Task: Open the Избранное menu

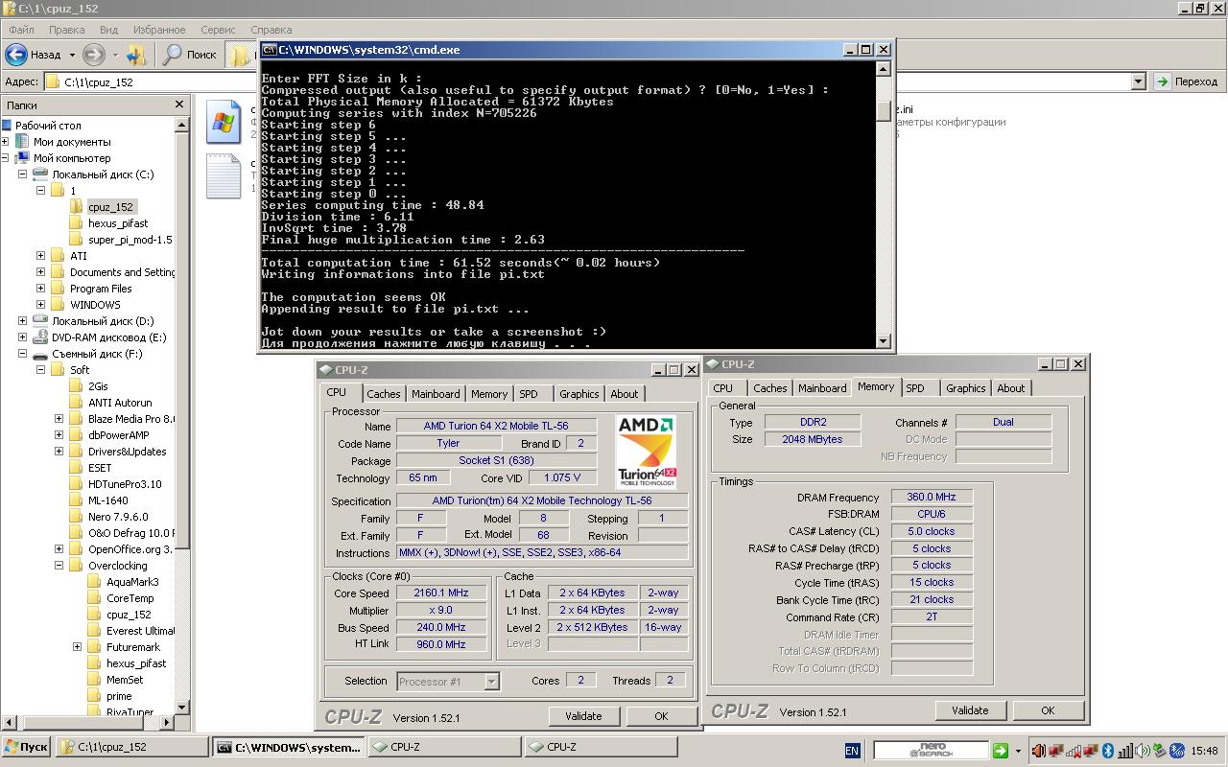Action: [x=159, y=30]
